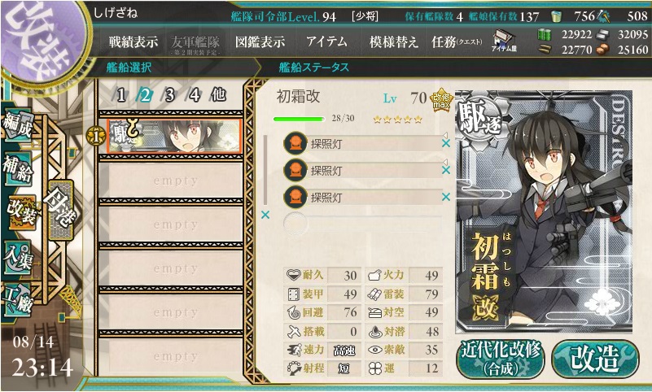Switch to fleet tab 4

point(195,95)
